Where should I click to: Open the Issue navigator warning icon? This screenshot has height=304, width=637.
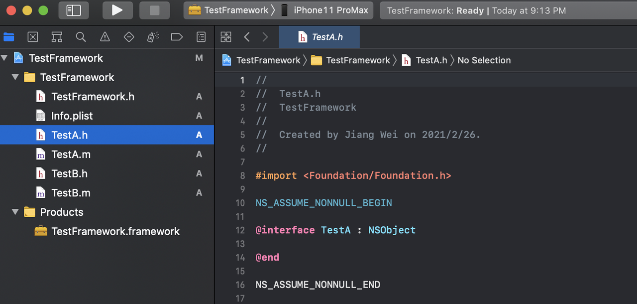(x=105, y=37)
